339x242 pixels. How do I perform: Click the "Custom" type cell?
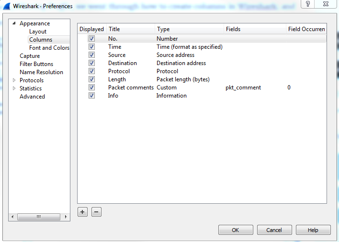[x=167, y=88]
